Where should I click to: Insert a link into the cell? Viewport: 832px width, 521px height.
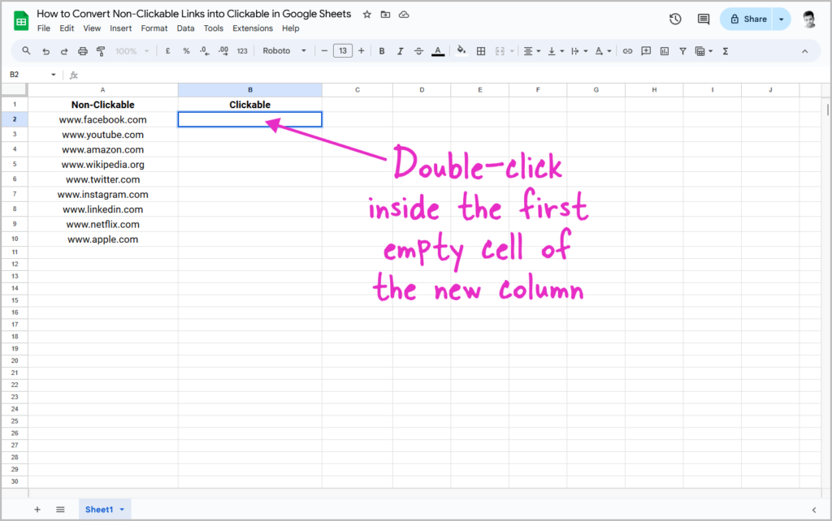pos(627,51)
